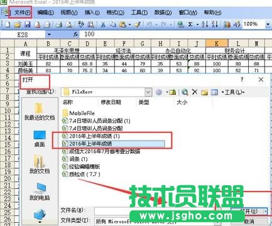Viewport: 272px width, 226px height.
Task: Open the 格式(O) menu
Action: tap(115, 13)
